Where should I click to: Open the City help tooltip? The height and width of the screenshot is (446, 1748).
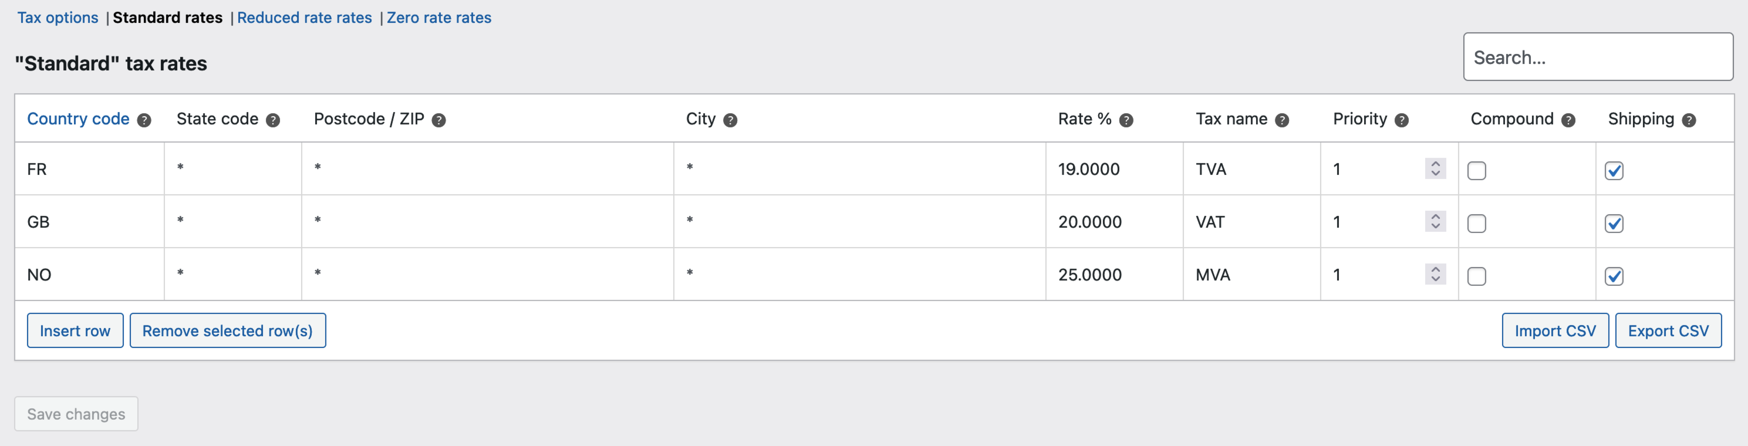730,119
